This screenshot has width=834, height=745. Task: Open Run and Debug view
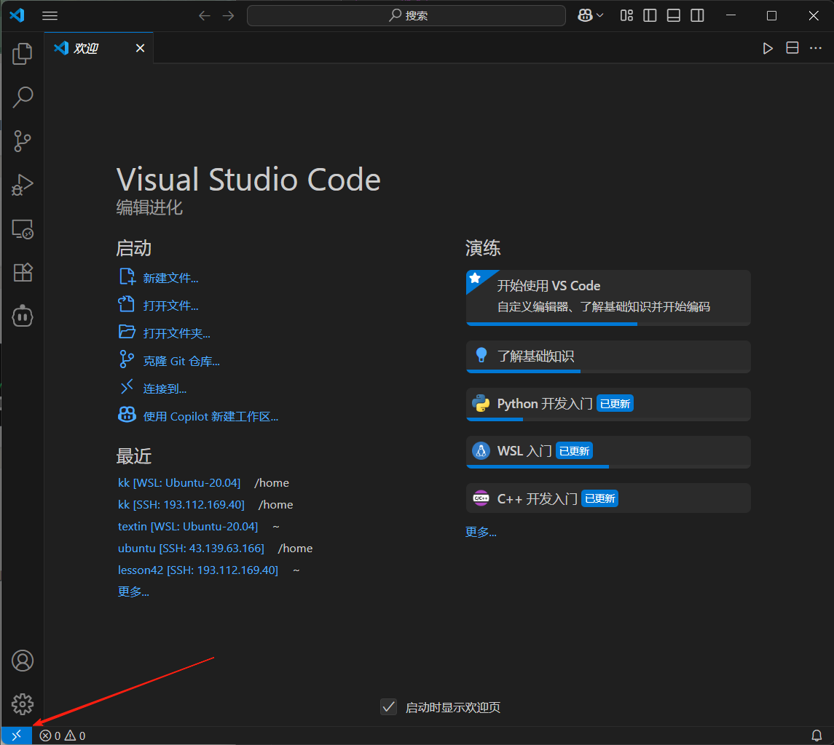(23, 185)
